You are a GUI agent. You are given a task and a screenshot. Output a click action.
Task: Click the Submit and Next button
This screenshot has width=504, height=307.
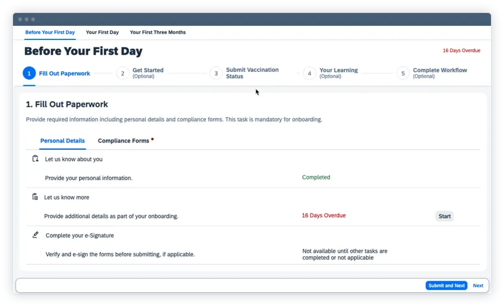[446, 286]
